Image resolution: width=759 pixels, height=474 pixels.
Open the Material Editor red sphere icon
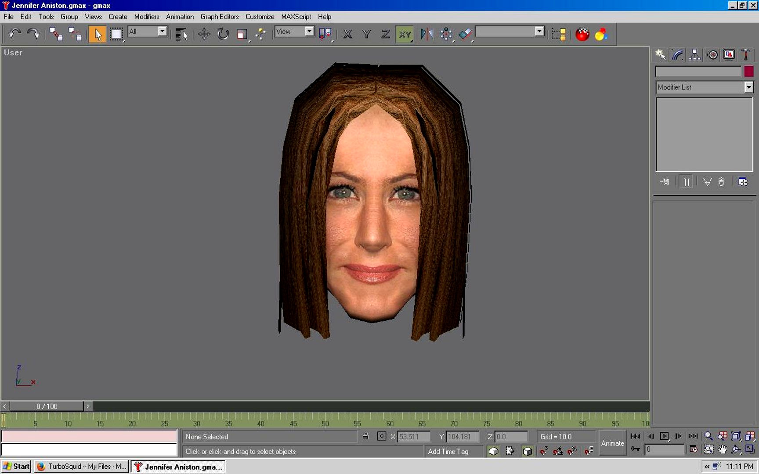click(x=582, y=34)
